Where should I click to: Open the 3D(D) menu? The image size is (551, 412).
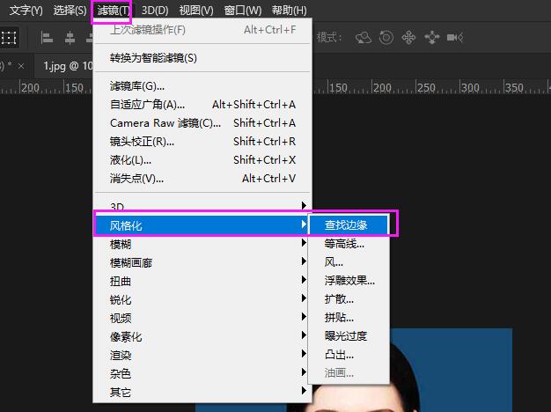tap(155, 11)
